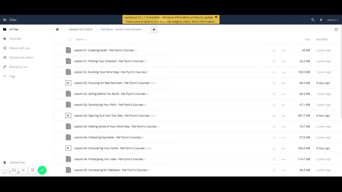Open Upload Oct 3 2019 breadcrumb

[80, 29]
